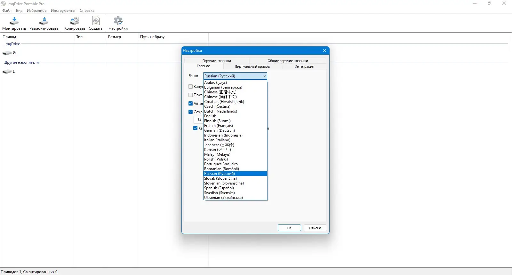The height and width of the screenshot is (275, 512).
Task: Click the Привод column header
Action: [37, 37]
